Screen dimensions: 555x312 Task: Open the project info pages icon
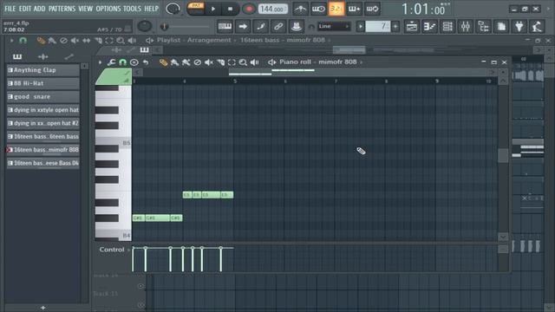(501, 26)
